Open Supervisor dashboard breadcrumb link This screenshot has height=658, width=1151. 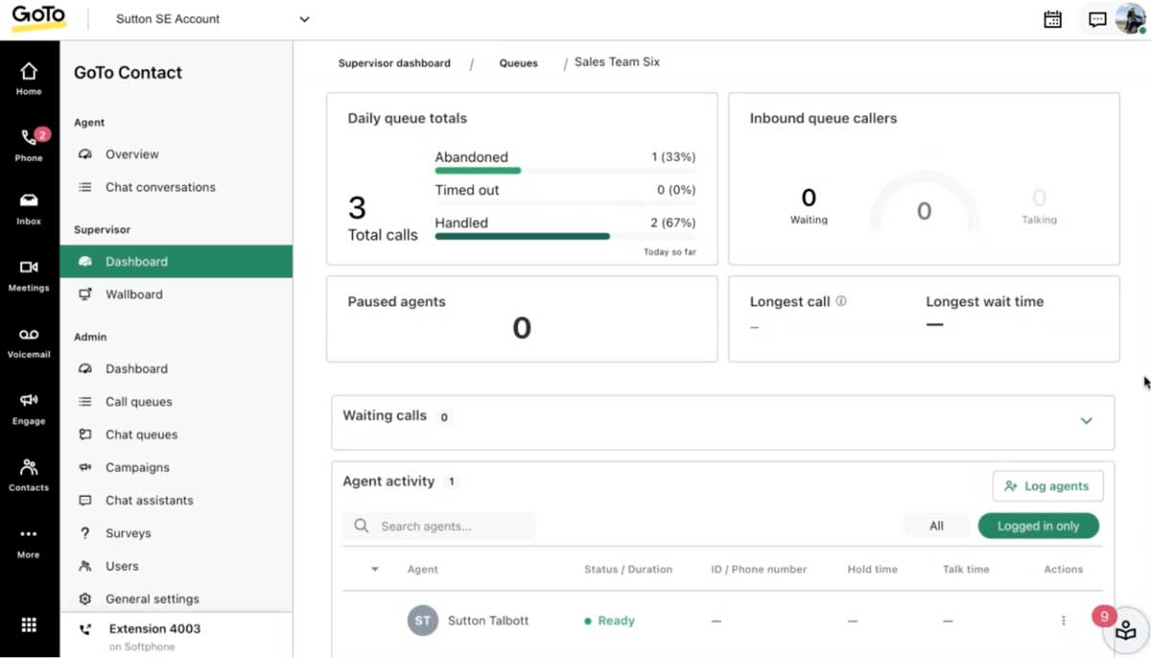[x=394, y=62]
